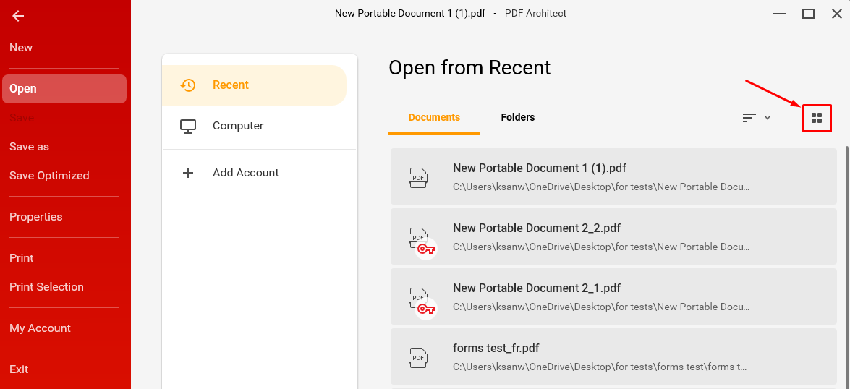This screenshot has width=850, height=389.
Task: Select New in the File menu
Action: pyautogui.click(x=21, y=48)
